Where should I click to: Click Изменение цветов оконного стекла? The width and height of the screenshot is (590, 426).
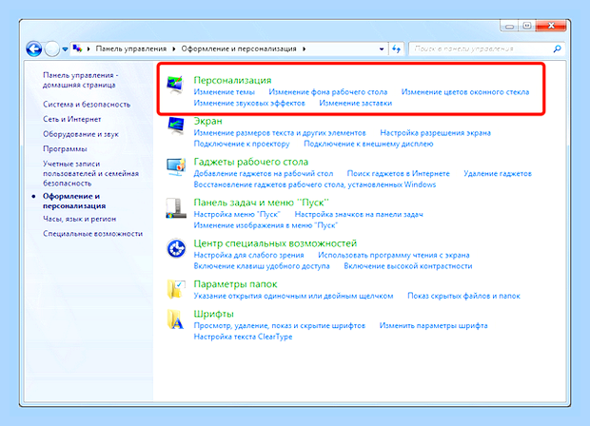465,92
